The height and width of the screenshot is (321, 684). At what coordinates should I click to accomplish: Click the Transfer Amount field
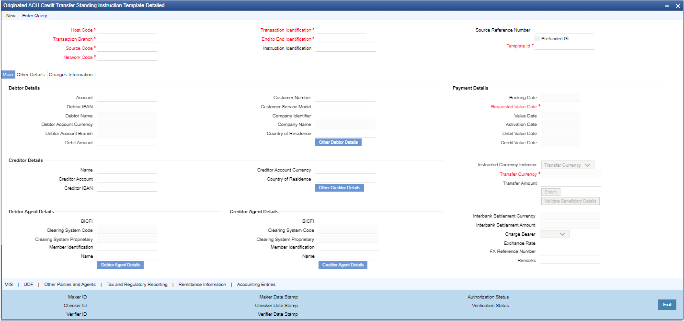[x=571, y=183]
